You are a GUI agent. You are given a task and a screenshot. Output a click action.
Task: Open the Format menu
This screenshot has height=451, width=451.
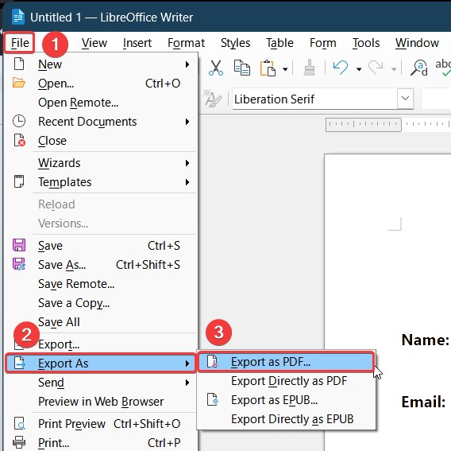[x=186, y=43]
